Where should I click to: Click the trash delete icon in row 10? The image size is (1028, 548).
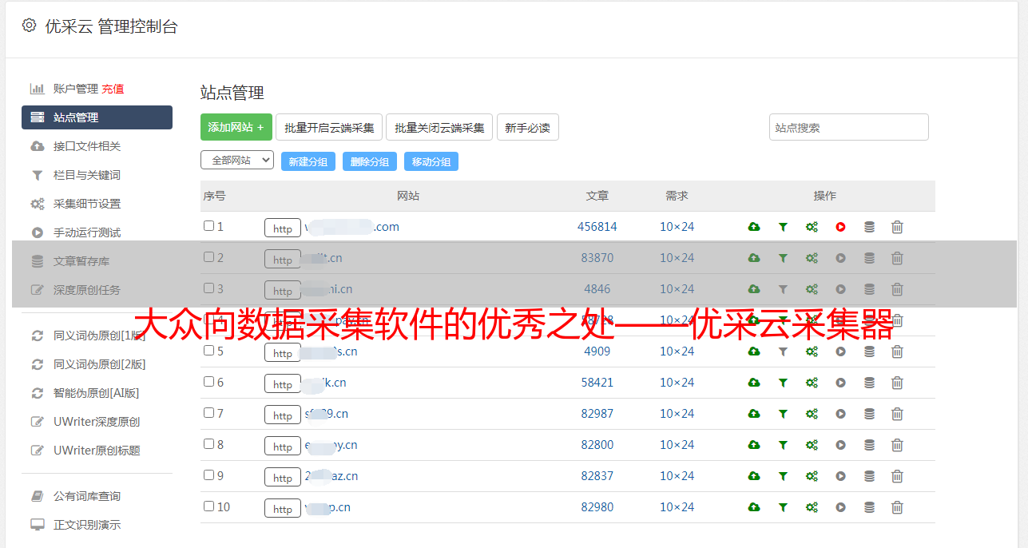(x=897, y=507)
